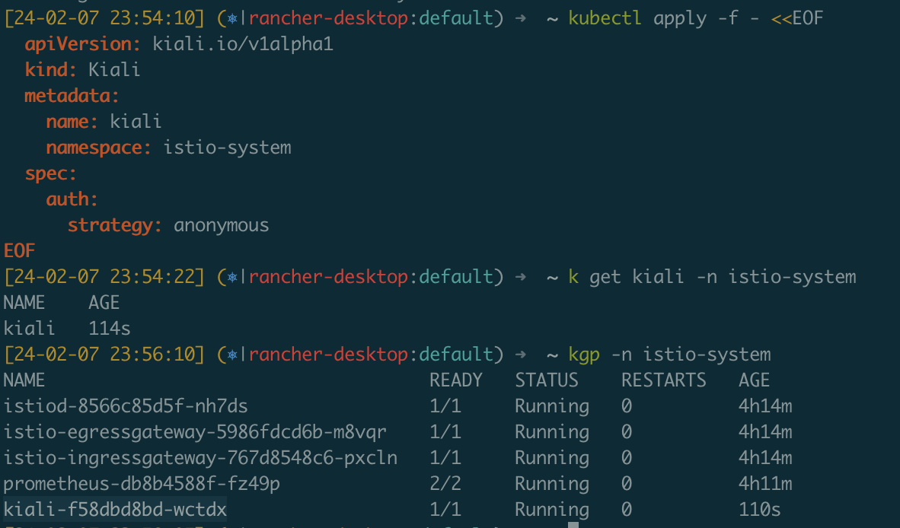The image size is (900, 528).
Task: Click "istio-system" in the kgp command
Action: point(707,355)
